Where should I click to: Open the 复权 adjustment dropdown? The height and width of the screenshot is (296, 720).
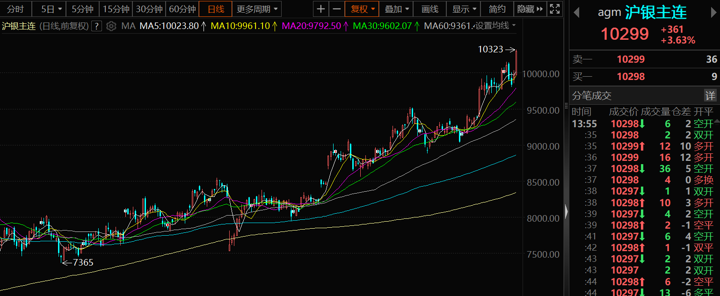click(363, 9)
